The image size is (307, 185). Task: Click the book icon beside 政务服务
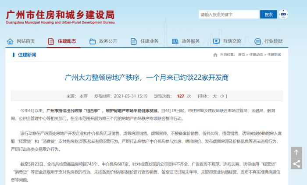coord(175,41)
